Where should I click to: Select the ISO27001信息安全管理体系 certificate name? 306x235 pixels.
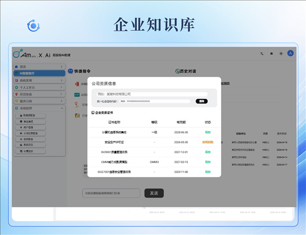pyautogui.click(x=114, y=172)
